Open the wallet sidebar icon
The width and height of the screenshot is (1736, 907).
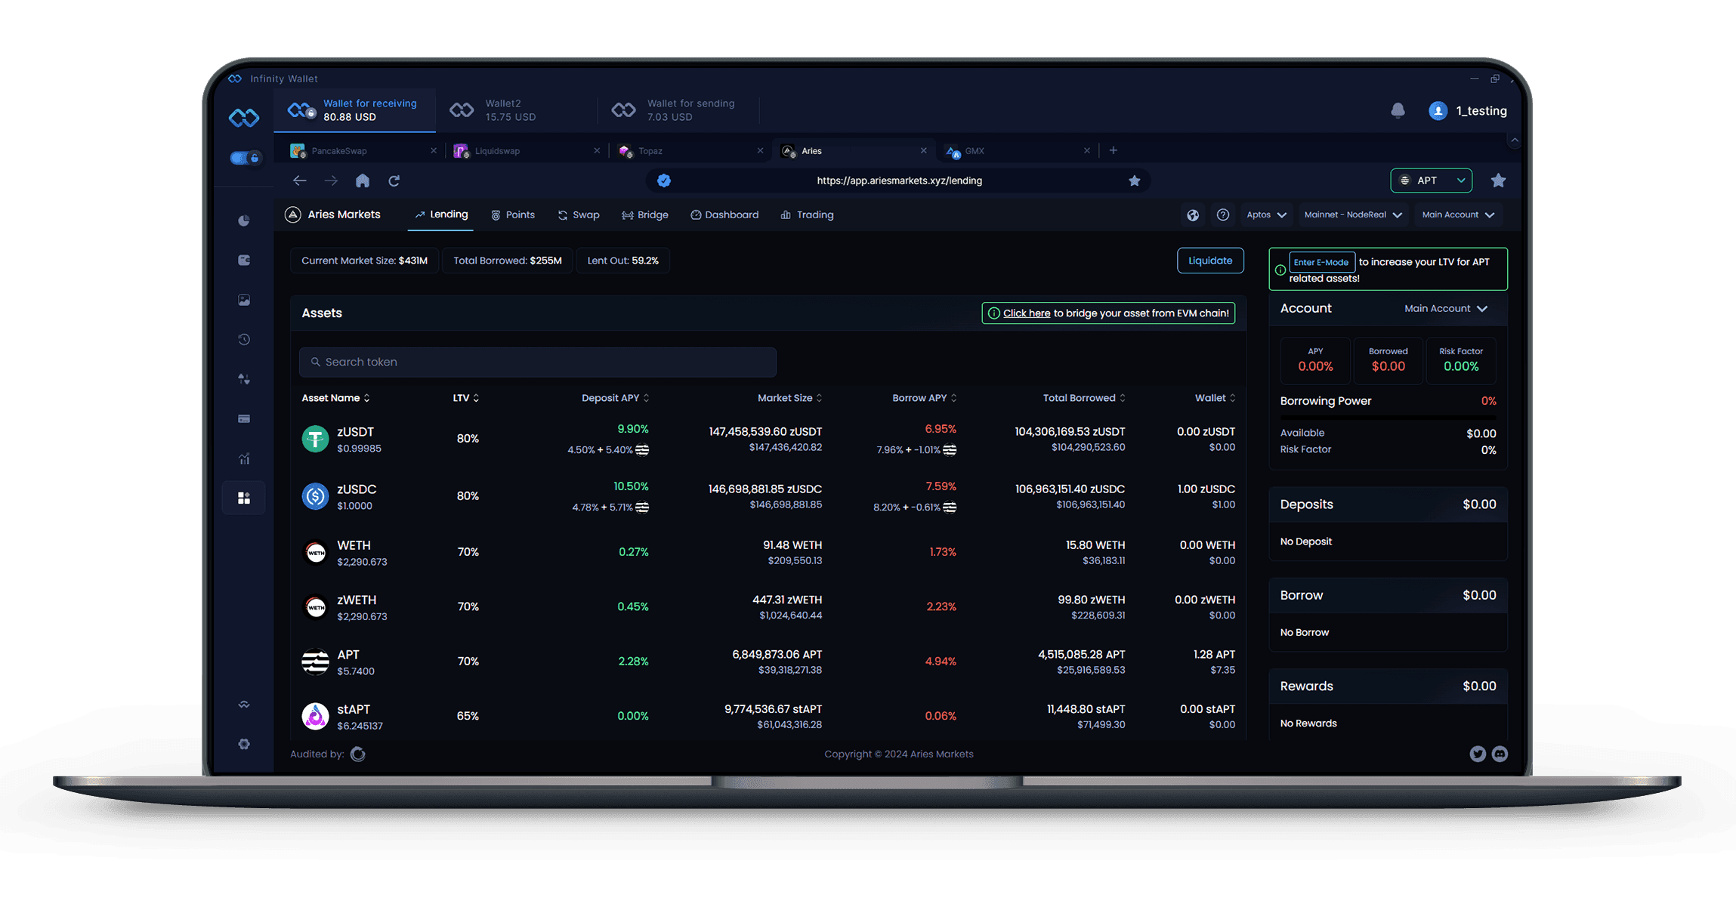coord(244,260)
